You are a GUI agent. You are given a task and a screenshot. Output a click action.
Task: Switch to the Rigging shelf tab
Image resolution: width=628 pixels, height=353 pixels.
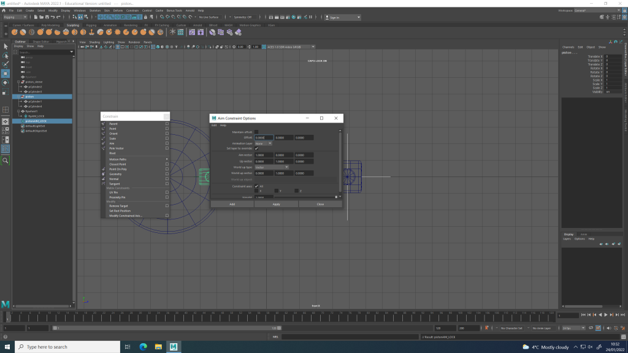91,25
